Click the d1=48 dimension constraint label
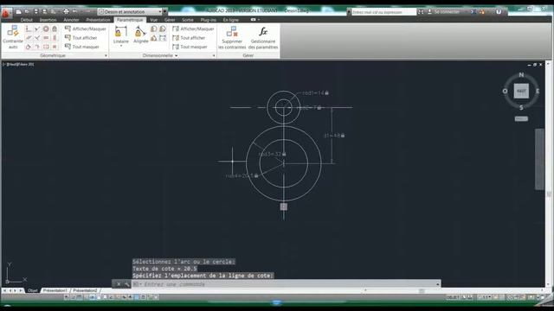 (x=334, y=136)
